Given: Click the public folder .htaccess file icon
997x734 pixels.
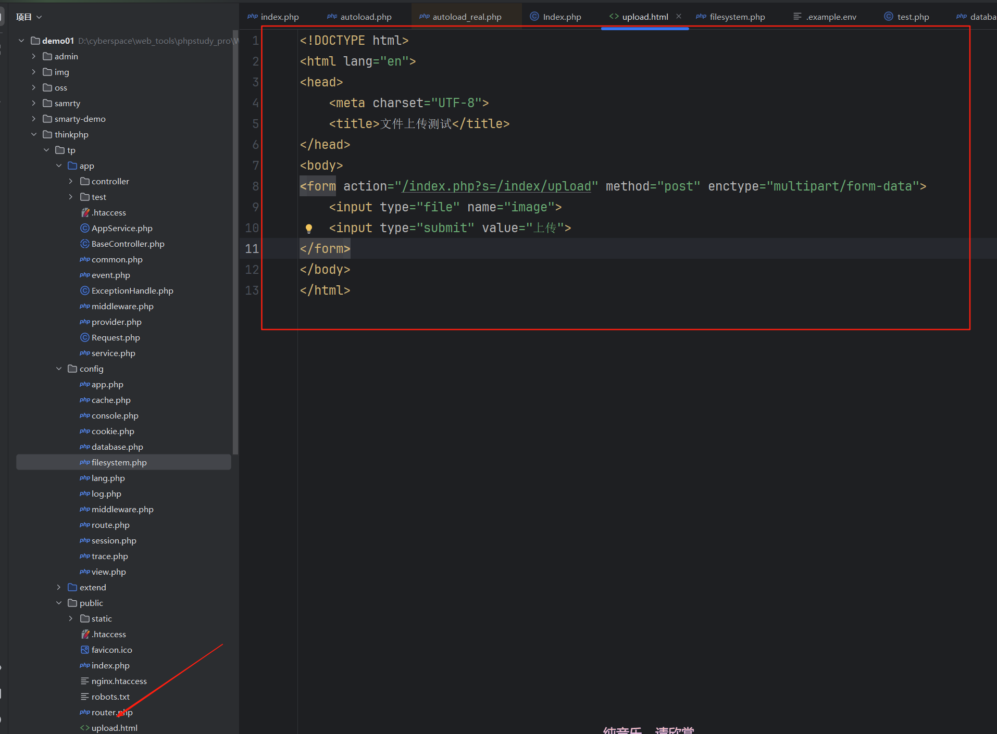Looking at the screenshot, I should (x=85, y=634).
